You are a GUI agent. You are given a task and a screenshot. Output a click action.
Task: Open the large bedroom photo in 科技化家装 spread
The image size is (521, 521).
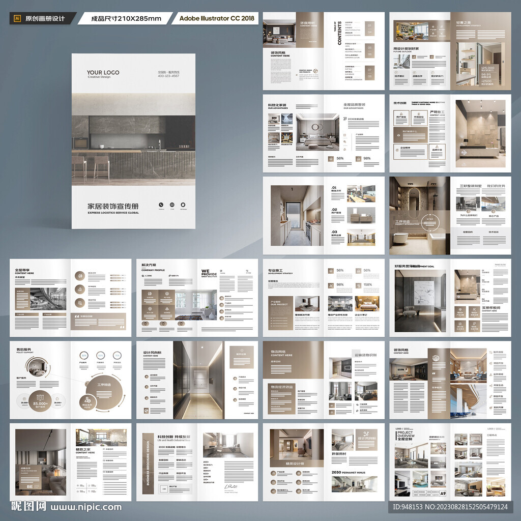(x=317, y=132)
